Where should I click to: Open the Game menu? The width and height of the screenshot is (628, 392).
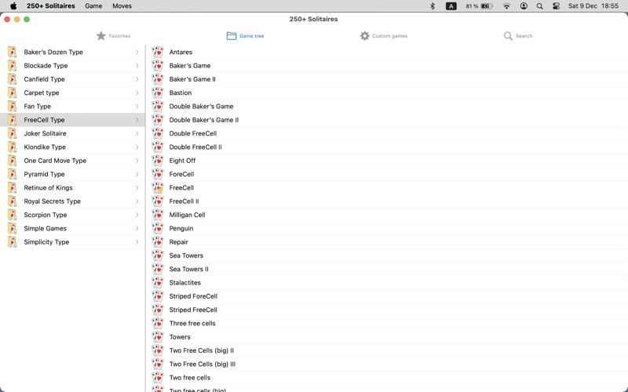click(93, 6)
